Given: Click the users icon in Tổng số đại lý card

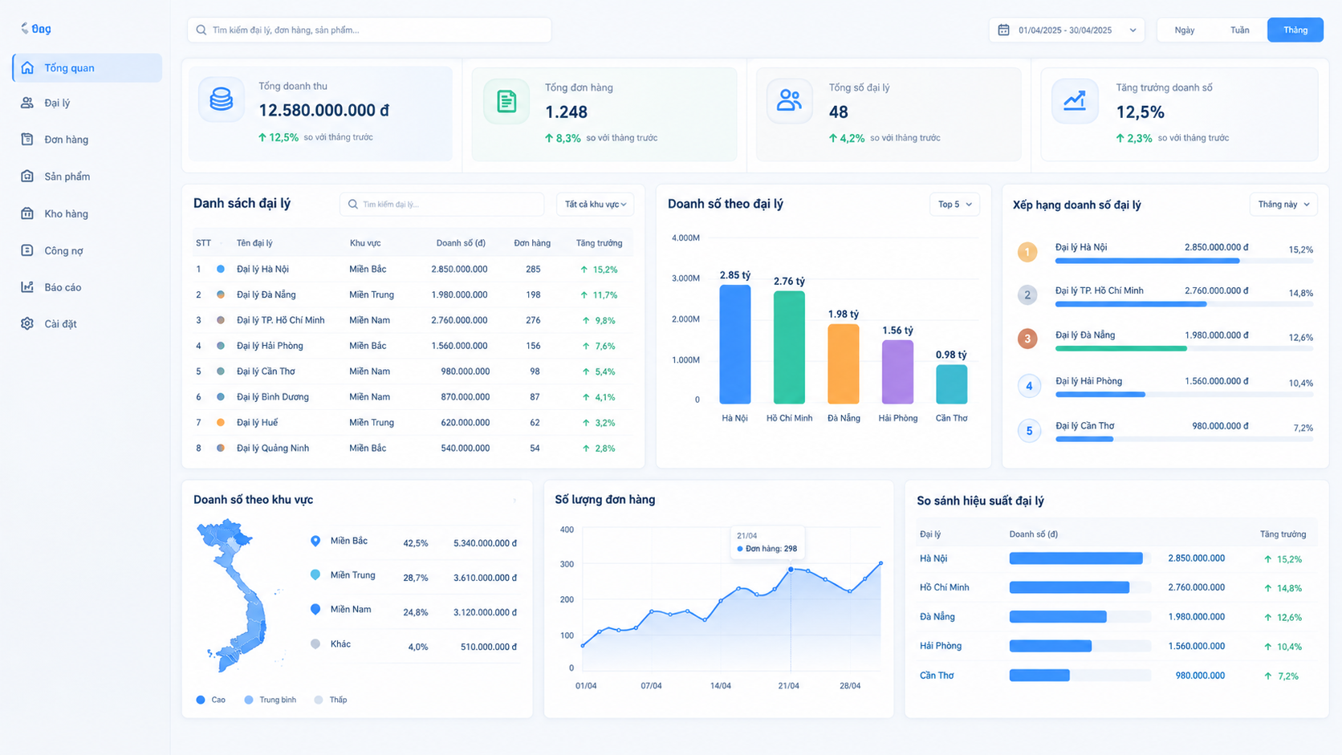Looking at the screenshot, I should 790,100.
